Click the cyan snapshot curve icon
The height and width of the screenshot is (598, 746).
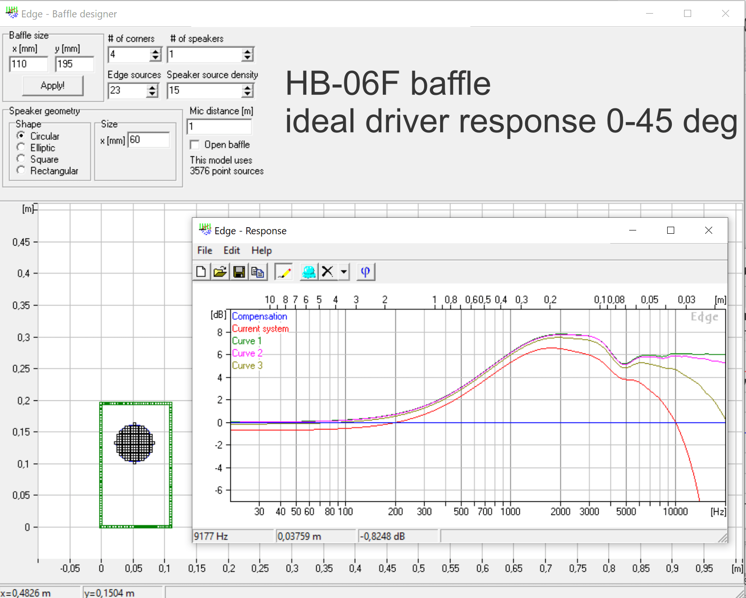(309, 272)
